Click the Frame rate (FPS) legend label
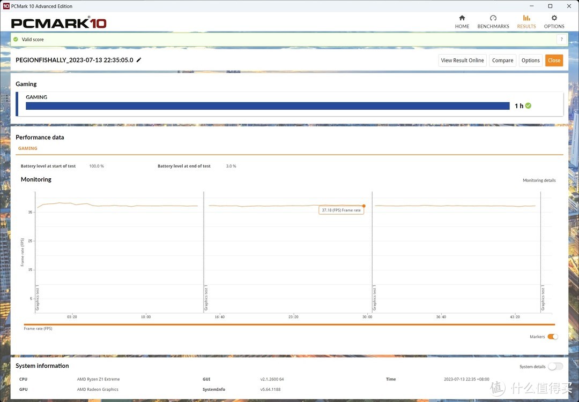 (x=38, y=329)
